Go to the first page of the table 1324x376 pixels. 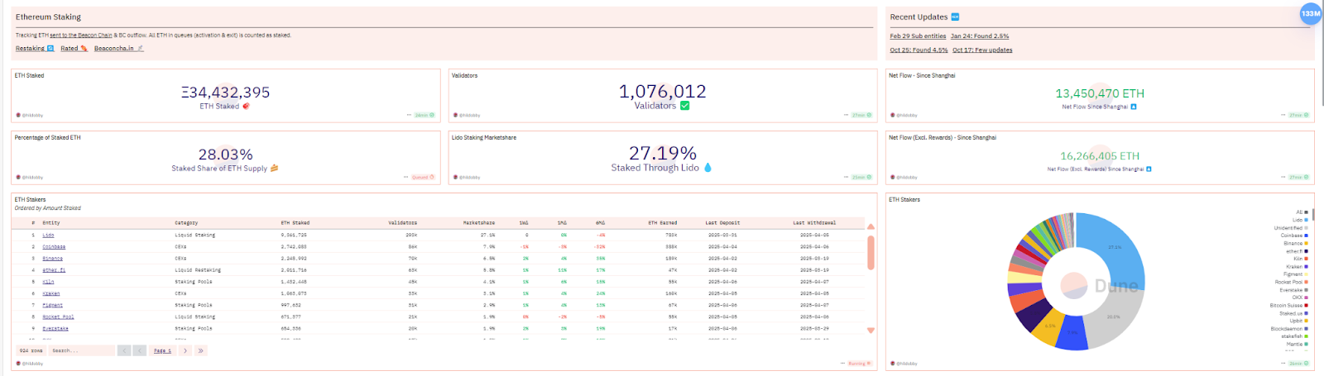tap(124, 350)
